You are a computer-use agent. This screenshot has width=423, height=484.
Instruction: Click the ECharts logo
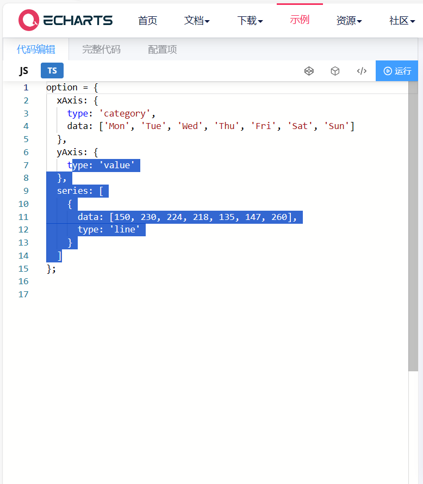[65, 20]
